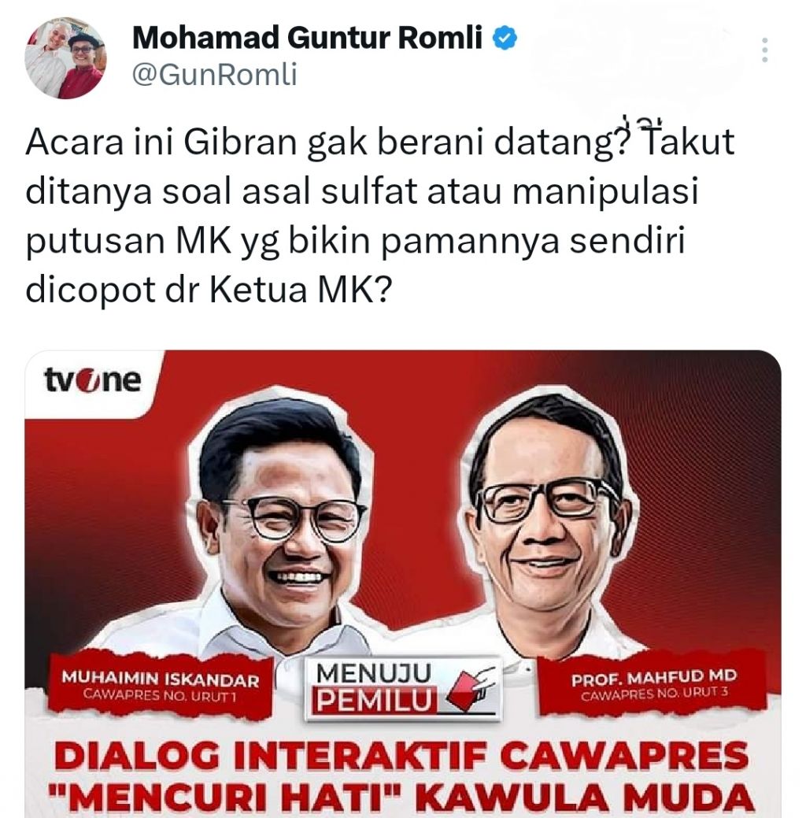This screenshot has width=806, height=818.
Task: Click the Menuju Pemilu text badge
Action: (375, 689)
